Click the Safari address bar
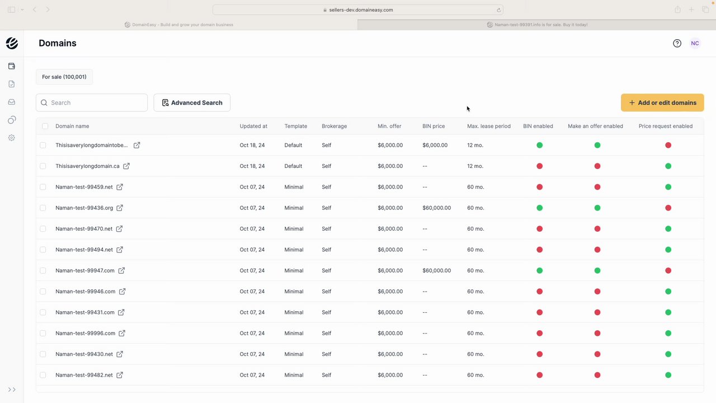Image resolution: width=716 pixels, height=403 pixels. tap(358, 10)
